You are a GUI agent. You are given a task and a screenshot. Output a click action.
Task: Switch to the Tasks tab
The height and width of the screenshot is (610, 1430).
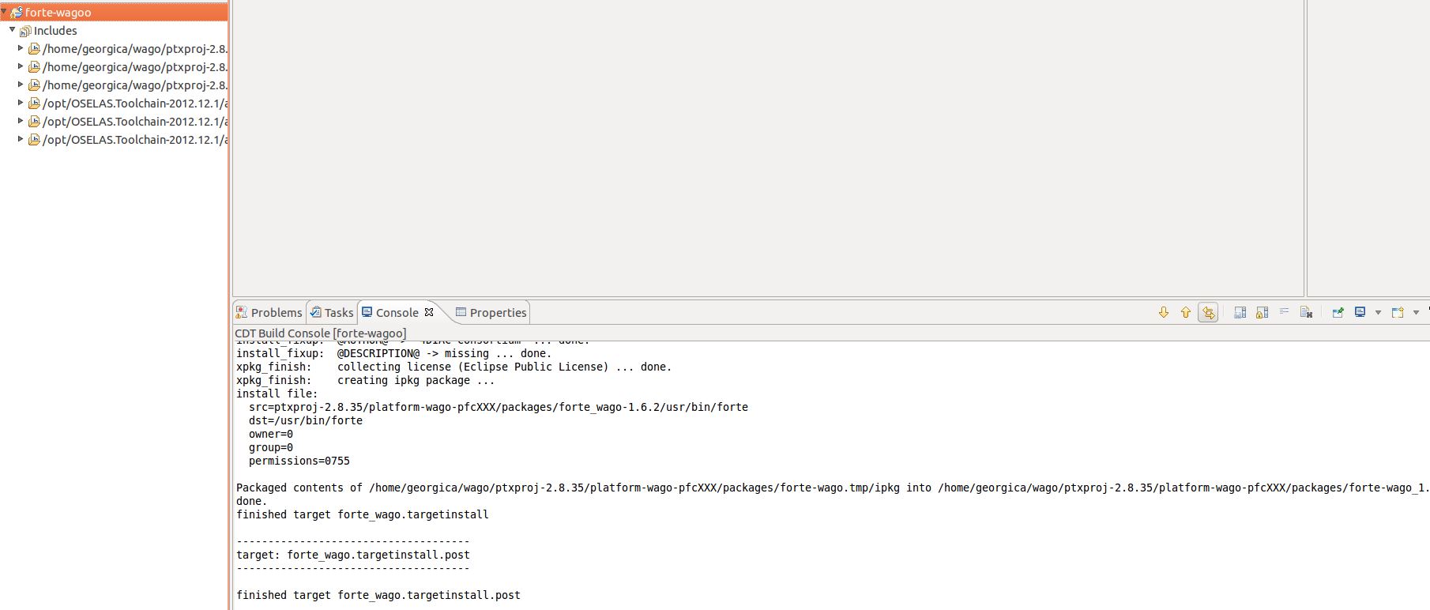tap(332, 313)
